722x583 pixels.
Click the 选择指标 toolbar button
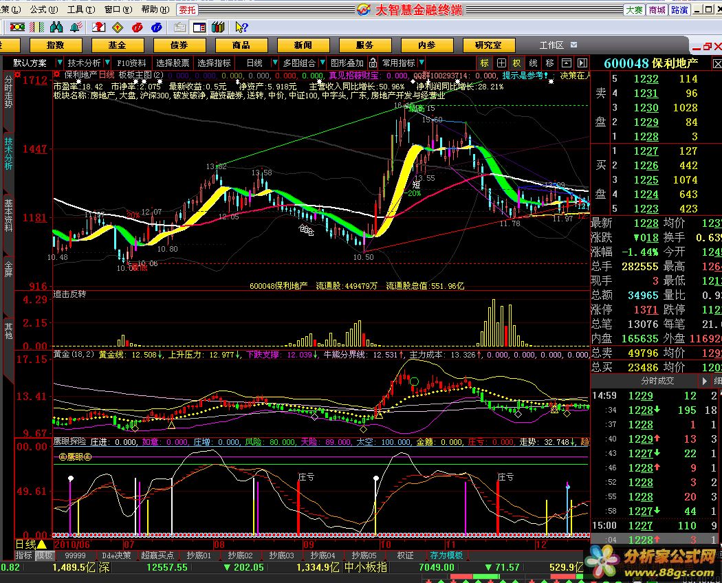click(x=214, y=63)
